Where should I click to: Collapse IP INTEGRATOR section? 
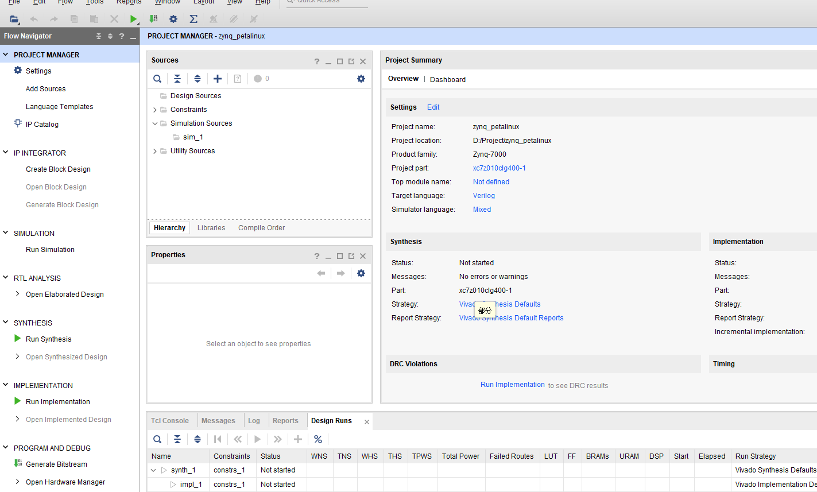(6, 153)
